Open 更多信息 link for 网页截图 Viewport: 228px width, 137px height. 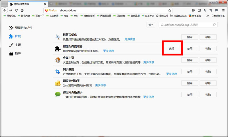(x=172, y=74)
